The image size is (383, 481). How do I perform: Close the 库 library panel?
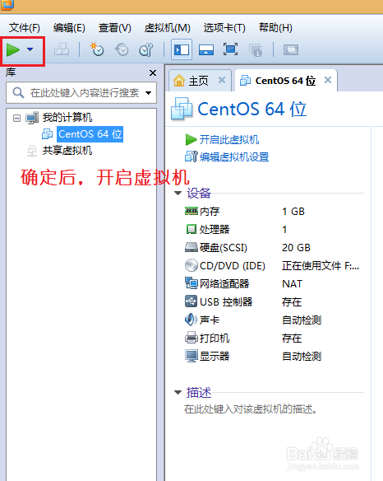[153, 73]
